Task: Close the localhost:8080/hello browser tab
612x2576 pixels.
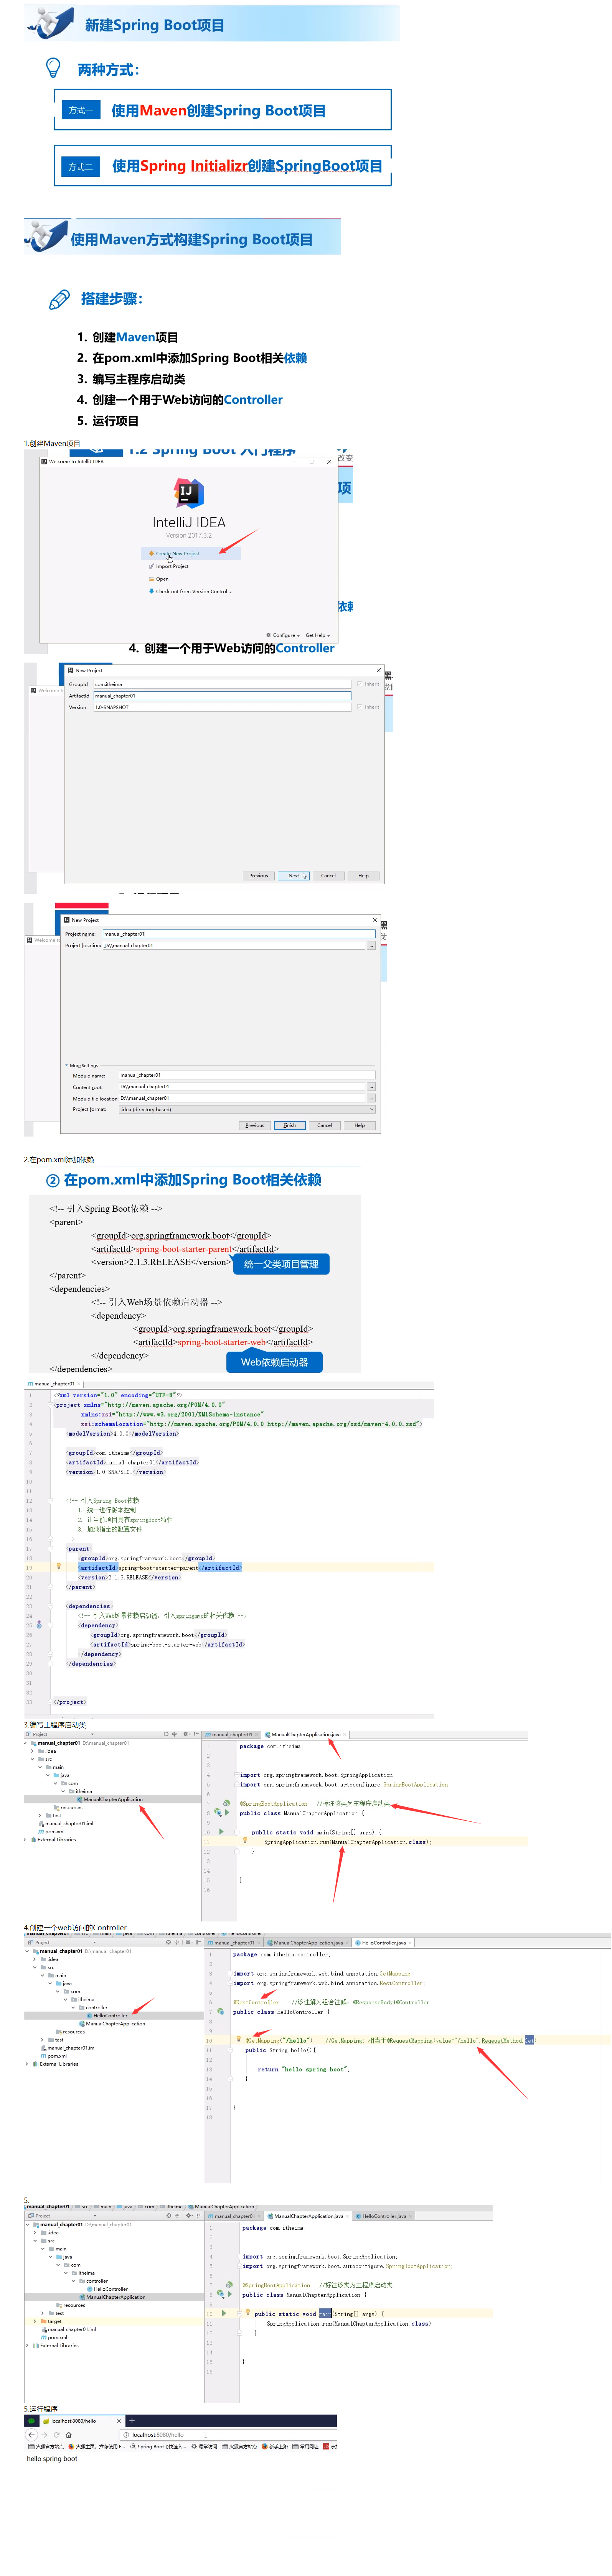Action: coord(119,2421)
